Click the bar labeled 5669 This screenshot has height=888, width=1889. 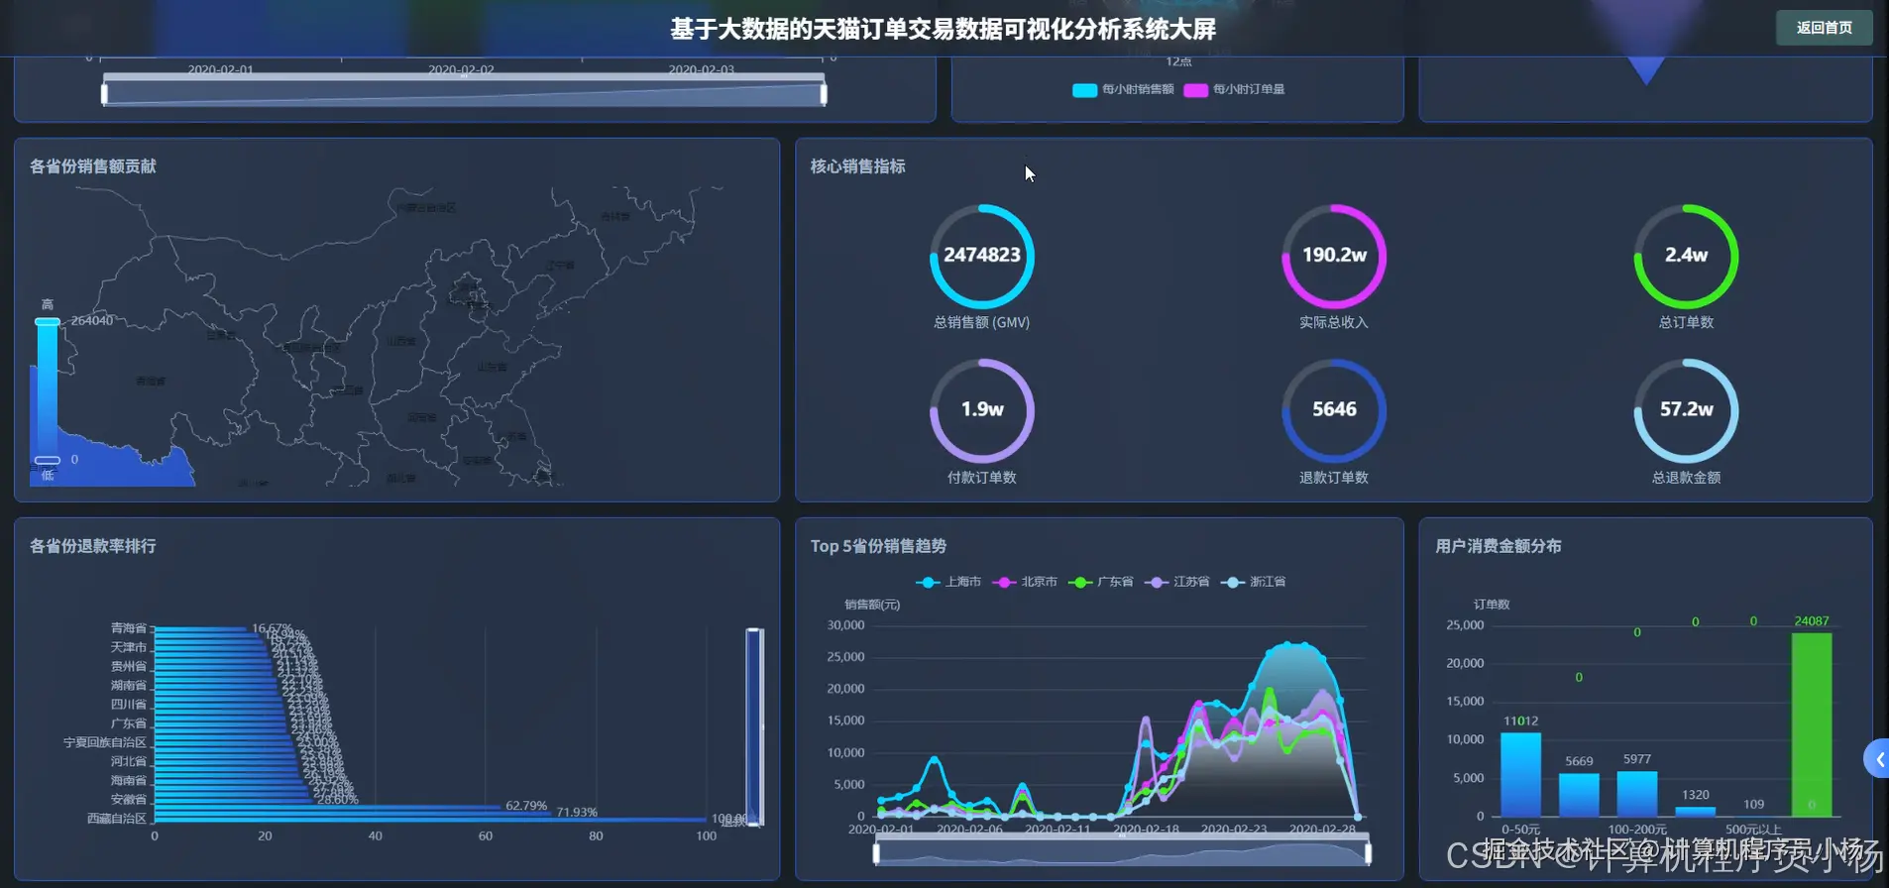click(1579, 795)
